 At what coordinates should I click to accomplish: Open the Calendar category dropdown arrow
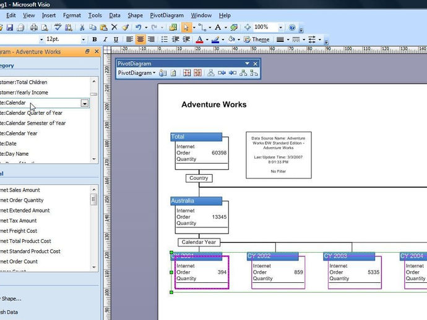85,103
